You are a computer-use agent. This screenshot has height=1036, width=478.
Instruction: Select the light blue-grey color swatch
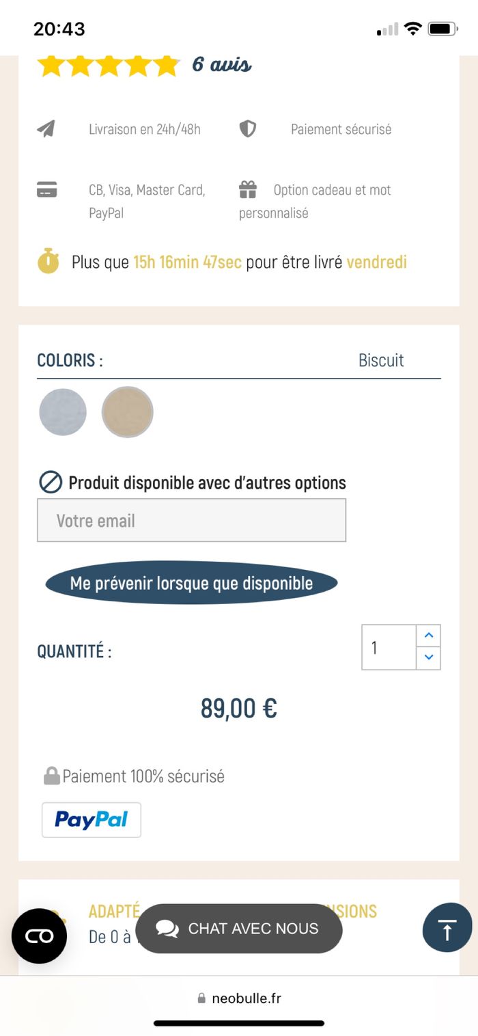coord(63,412)
